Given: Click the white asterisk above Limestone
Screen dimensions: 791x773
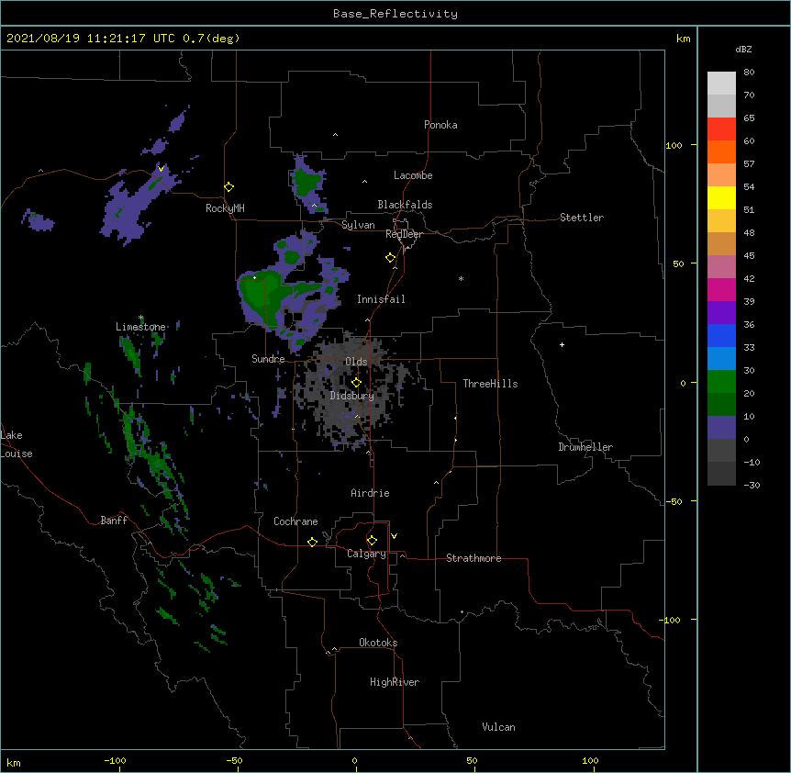Looking at the screenshot, I should [140, 318].
